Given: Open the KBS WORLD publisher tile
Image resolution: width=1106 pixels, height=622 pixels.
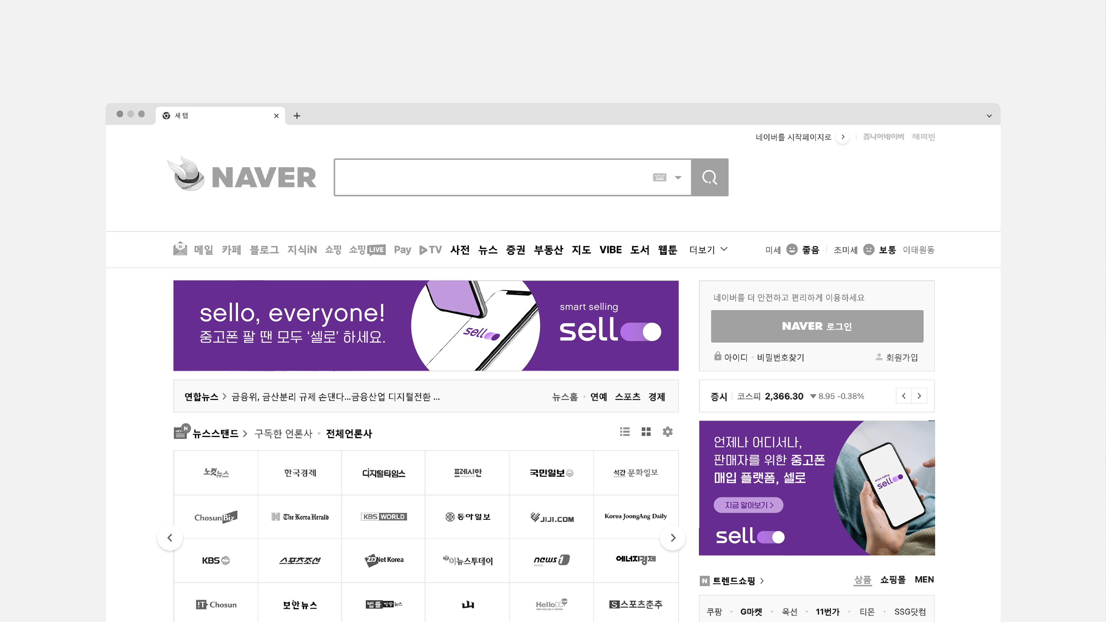Looking at the screenshot, I should [383, 517].
